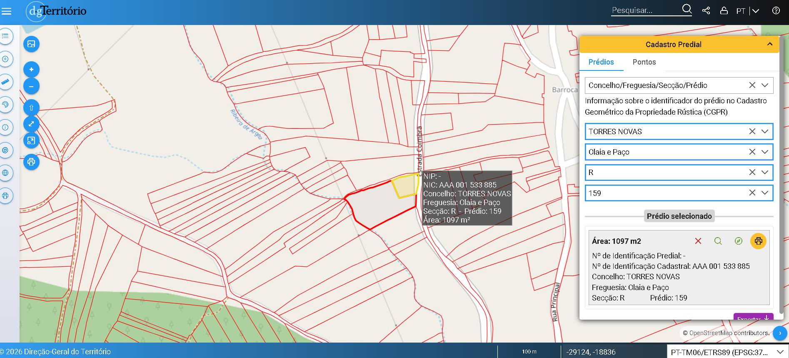789x358 pixels.
Task: Click the green compass icon for parcel
Action: pos(738,241)
